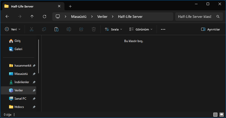Click pin icon next to Sanal PC

(34, 99)
